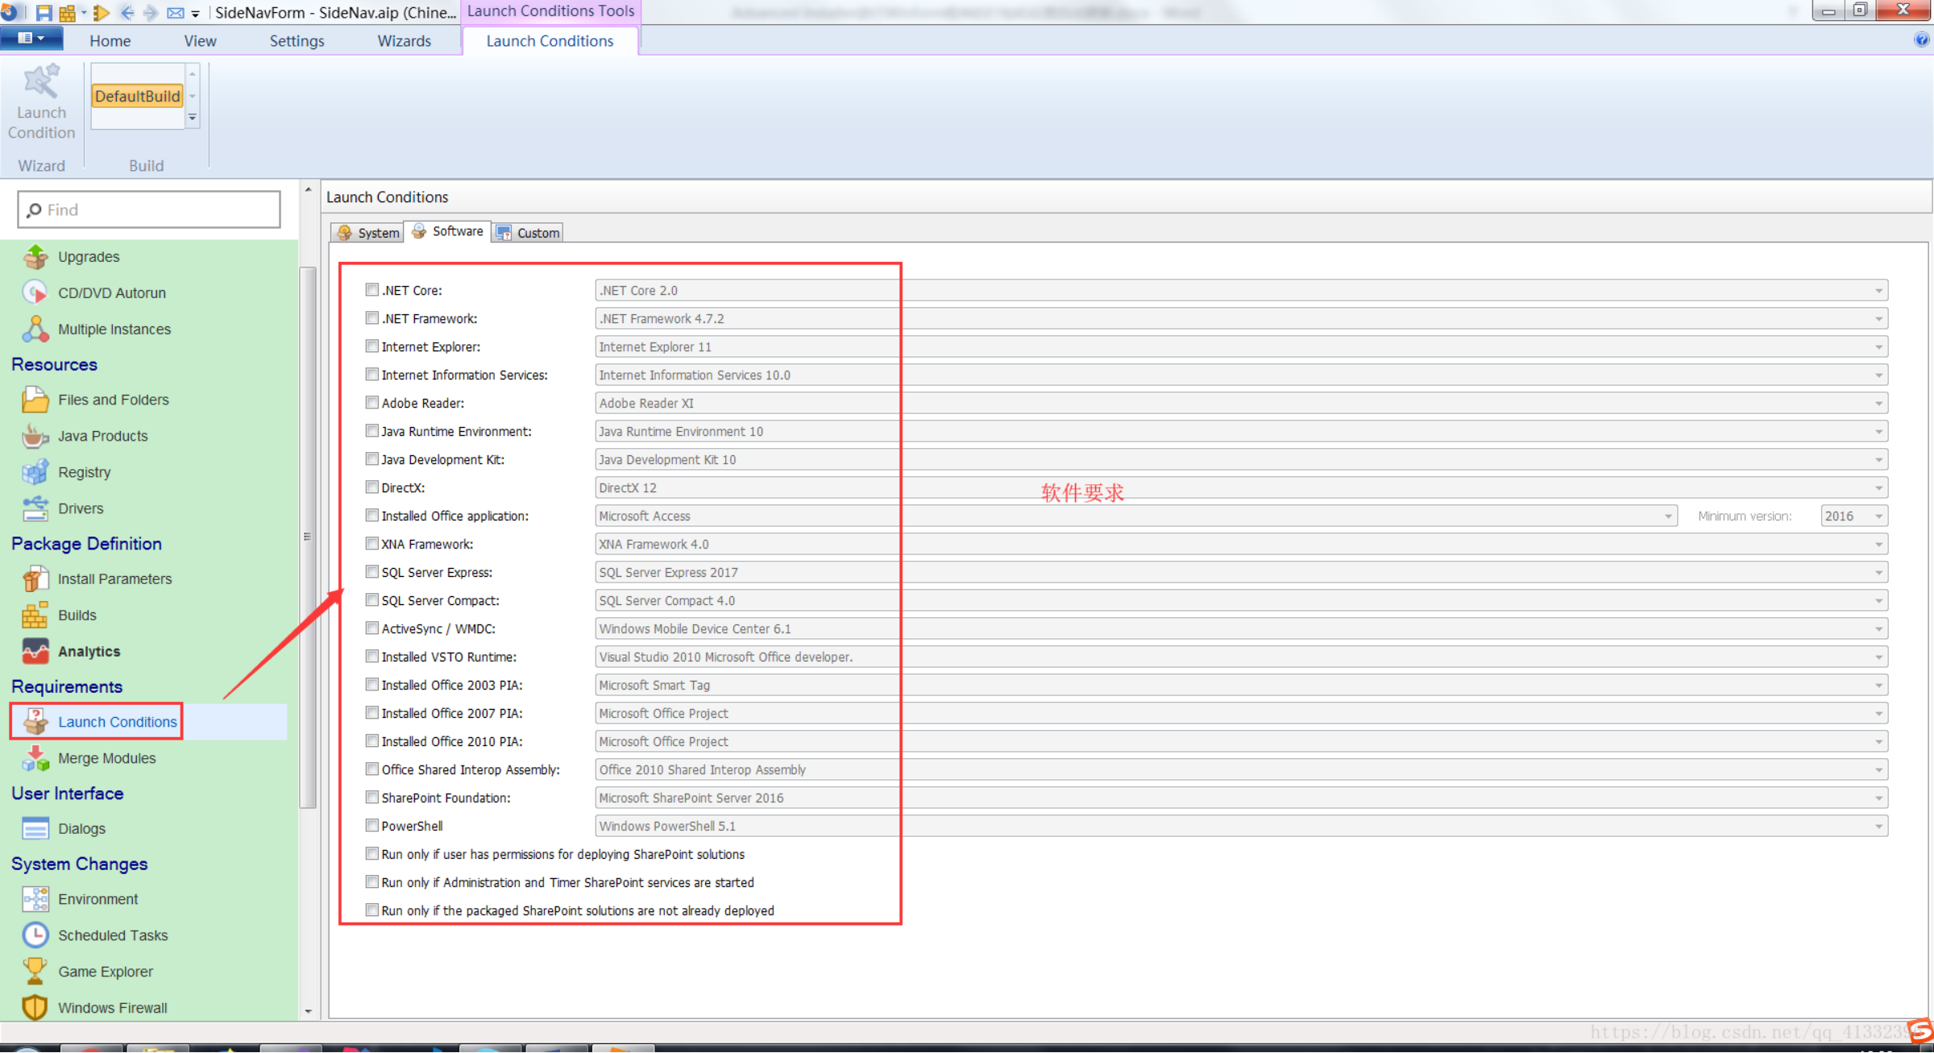Open Scheduled Tasks page
The height and width of the screenshot is (1053, 1934).
[x=112, y=935]
